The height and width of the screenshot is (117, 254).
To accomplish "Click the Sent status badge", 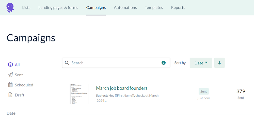I will (x=203, y=91).
